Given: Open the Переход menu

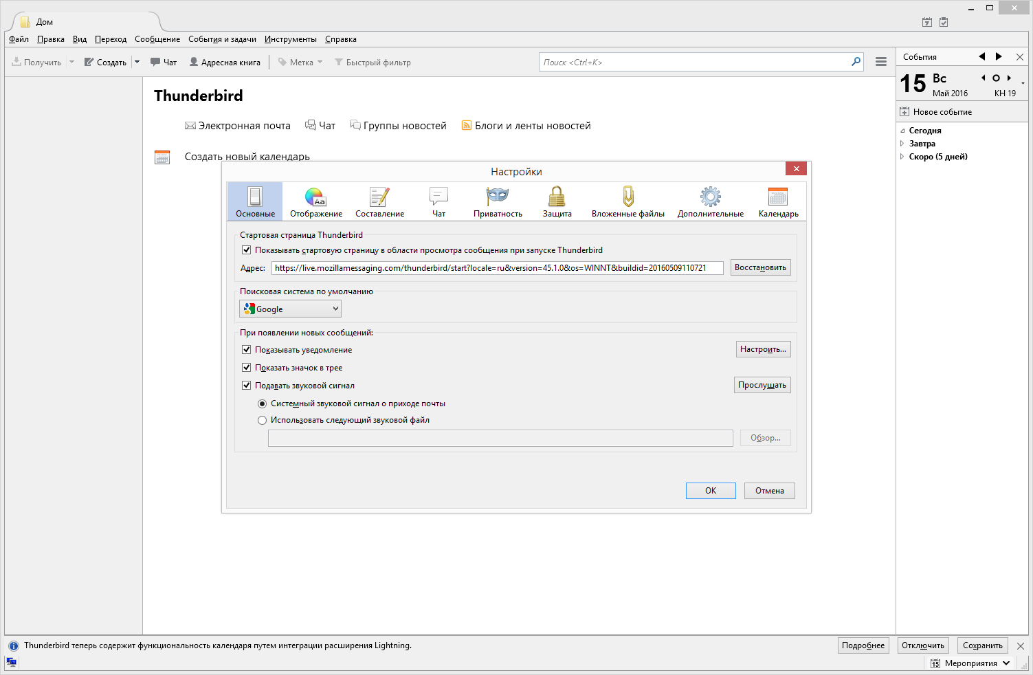Looking at the screenshot, I should coord(111,39).
